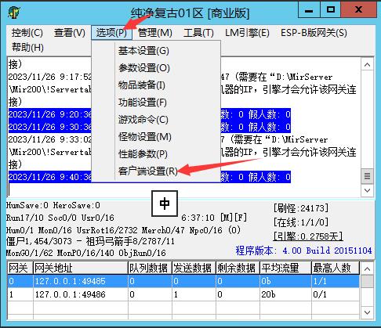
Task: Click the HumSave:0 HeroSave:0 status line
Action: click(x=53, y=205)
